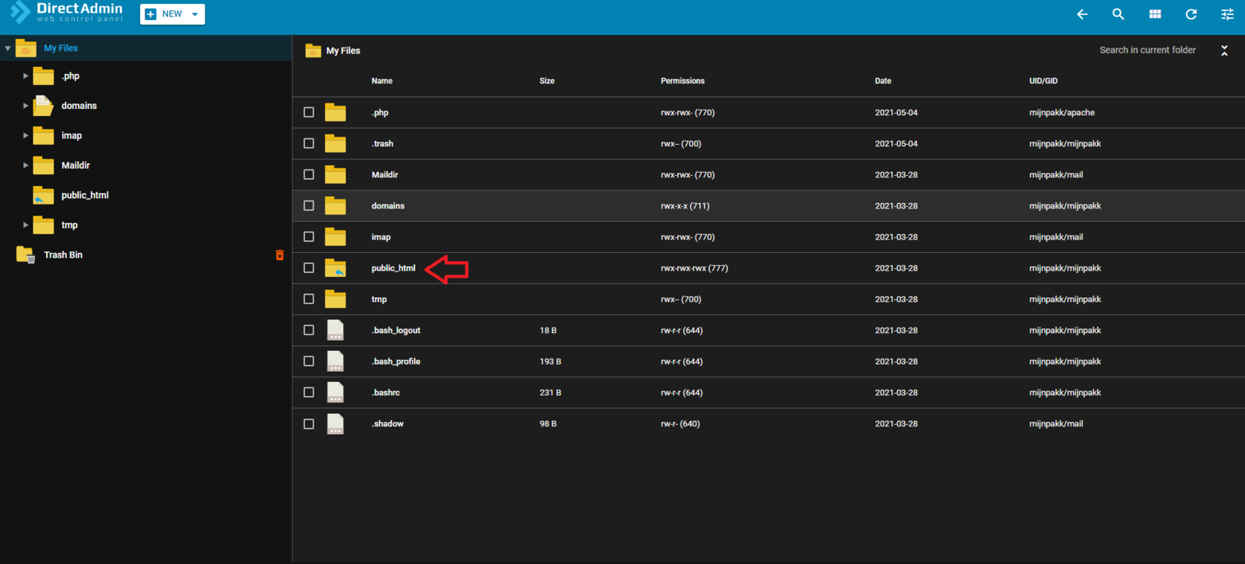This screenshot has height=564, width=1245.
Task: Click the rwx-rwx-rwx (777) permissions value
Action: click(694, 268)
